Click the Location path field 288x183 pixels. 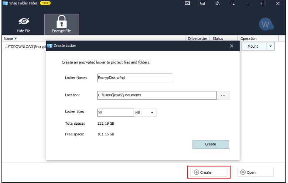point(157,95)
